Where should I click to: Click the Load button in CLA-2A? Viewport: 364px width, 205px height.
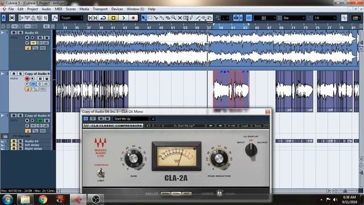click(x=245, y=126)
